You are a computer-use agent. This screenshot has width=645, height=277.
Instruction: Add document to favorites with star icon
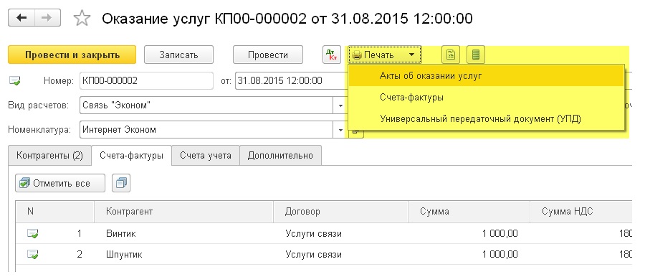click(82, 19)
